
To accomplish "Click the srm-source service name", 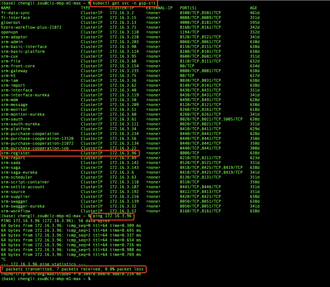I will pyautogui.click(x=13, y=192).
